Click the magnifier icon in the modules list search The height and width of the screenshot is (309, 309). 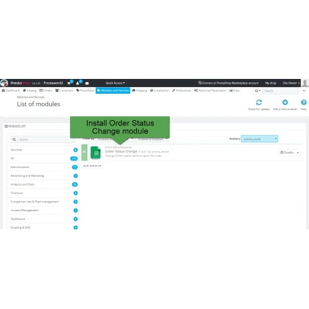(x=14, y=140)
